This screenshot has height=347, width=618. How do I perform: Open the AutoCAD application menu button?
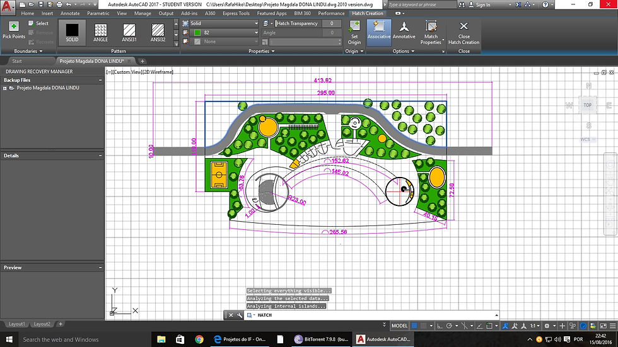pos(8,6)
